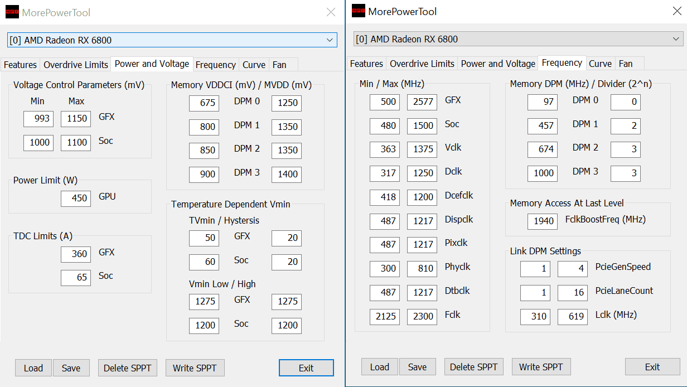Open the GPU selection dropdown in left window
The image size is (687, 387).
172,40
